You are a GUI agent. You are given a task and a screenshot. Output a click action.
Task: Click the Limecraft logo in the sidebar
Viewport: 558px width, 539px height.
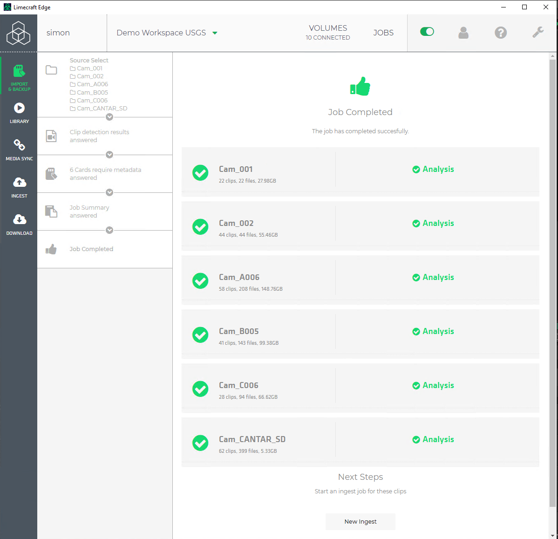click(x=19, y=33)
